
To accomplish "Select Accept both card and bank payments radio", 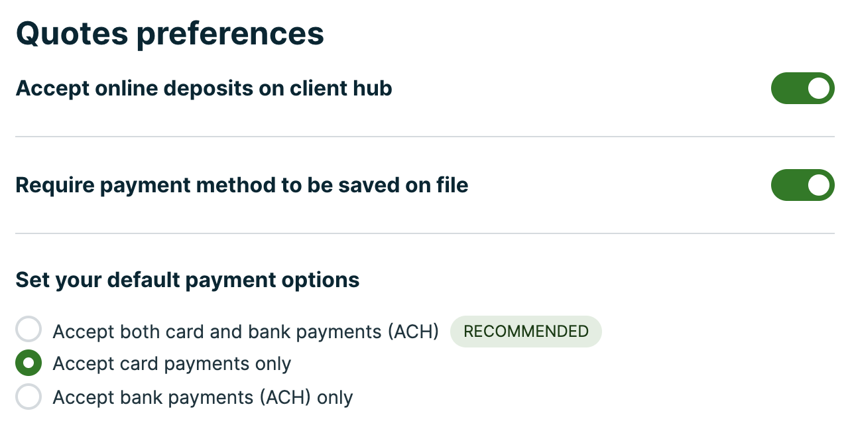I will coord(29,330).
